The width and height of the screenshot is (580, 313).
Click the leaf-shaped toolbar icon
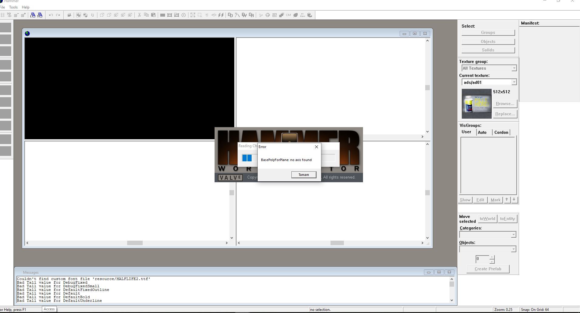pos(295,15)
